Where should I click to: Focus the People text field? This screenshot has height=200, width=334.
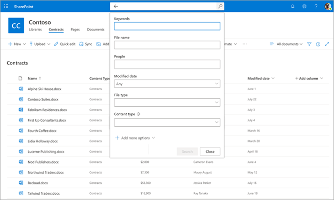[x=167, y=64]
